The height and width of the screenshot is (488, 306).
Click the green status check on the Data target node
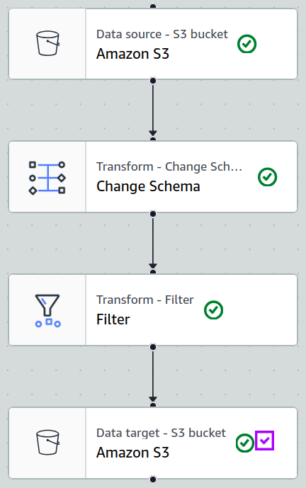tap(245, 443)
